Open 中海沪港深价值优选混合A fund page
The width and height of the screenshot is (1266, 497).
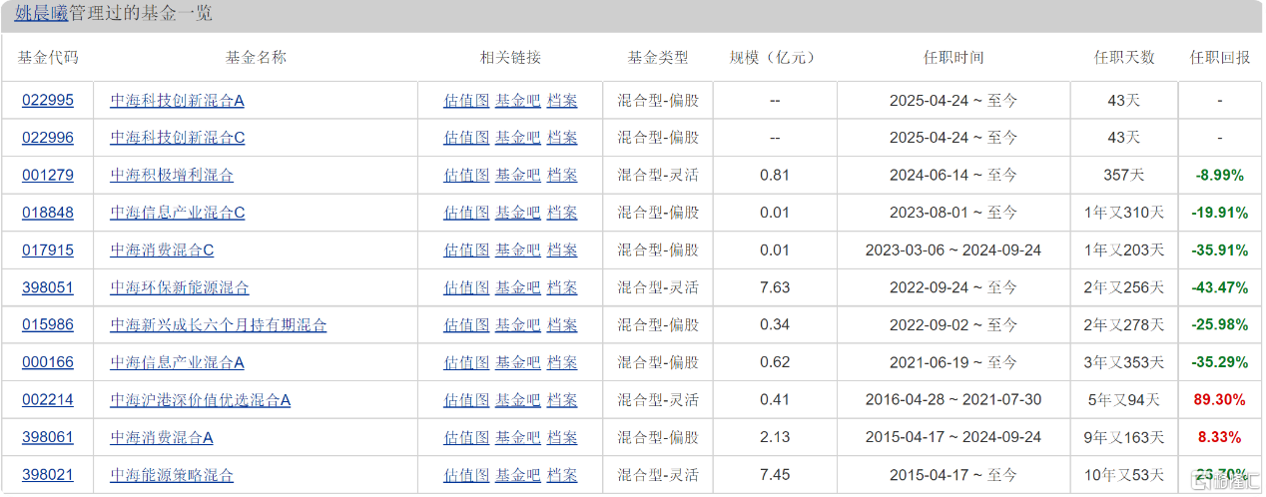[201, 400]
